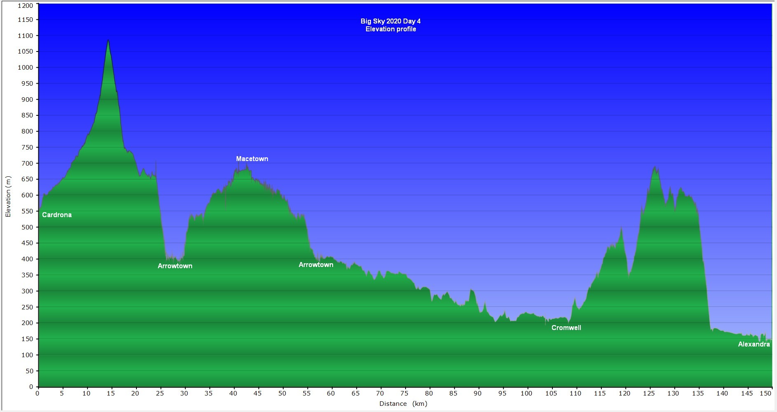
Task: Click the first Arrowtown label near 28 km
Action: pyautogui.click(x=175, y=266)
